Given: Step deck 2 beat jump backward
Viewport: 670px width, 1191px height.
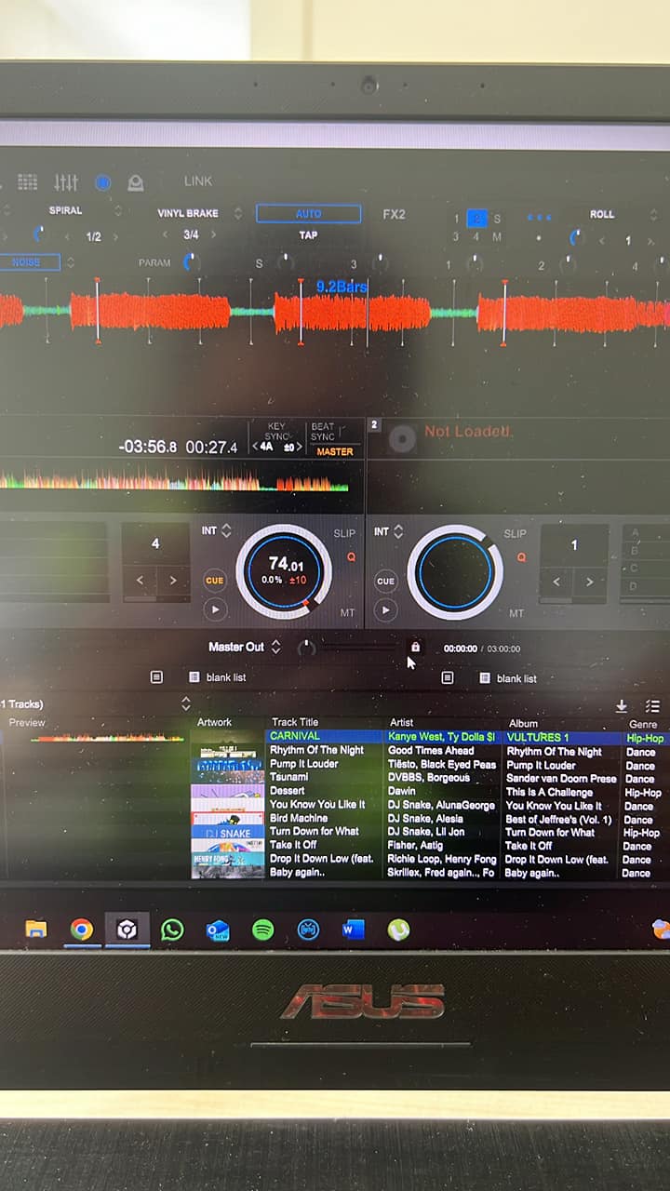Looking at the screenshot, I should (x=557, y=582).
